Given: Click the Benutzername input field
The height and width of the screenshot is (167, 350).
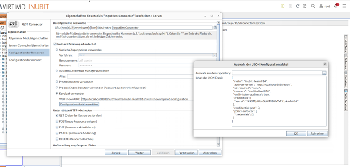Looking at the screenshot, I should pyautogui.click(x=136, y=60).
